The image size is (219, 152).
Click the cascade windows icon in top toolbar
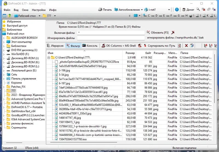click(209, 10)
